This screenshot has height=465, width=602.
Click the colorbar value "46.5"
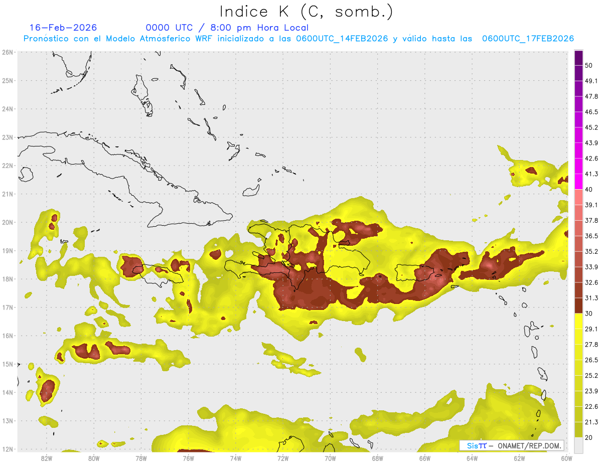click(591, 112)
